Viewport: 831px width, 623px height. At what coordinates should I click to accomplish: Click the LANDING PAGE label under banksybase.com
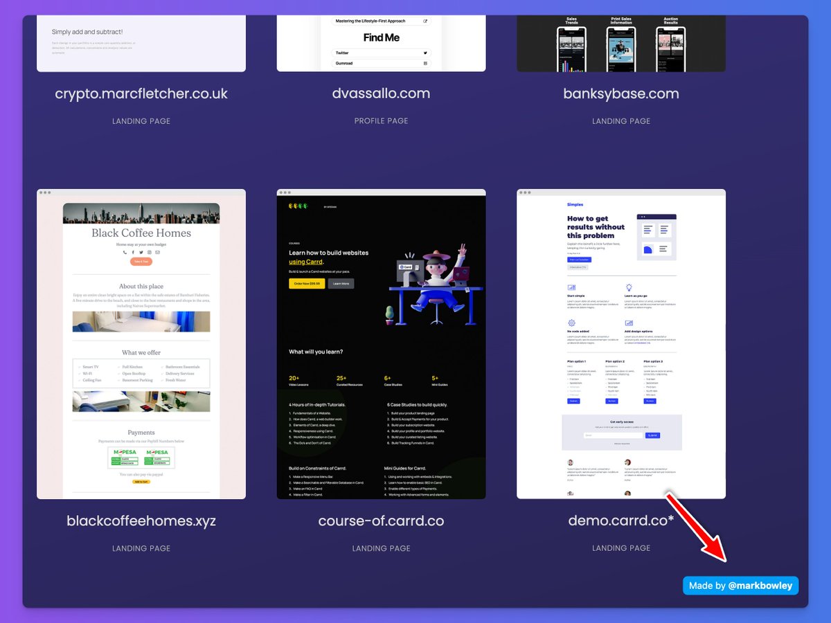(x=621, y=121)
